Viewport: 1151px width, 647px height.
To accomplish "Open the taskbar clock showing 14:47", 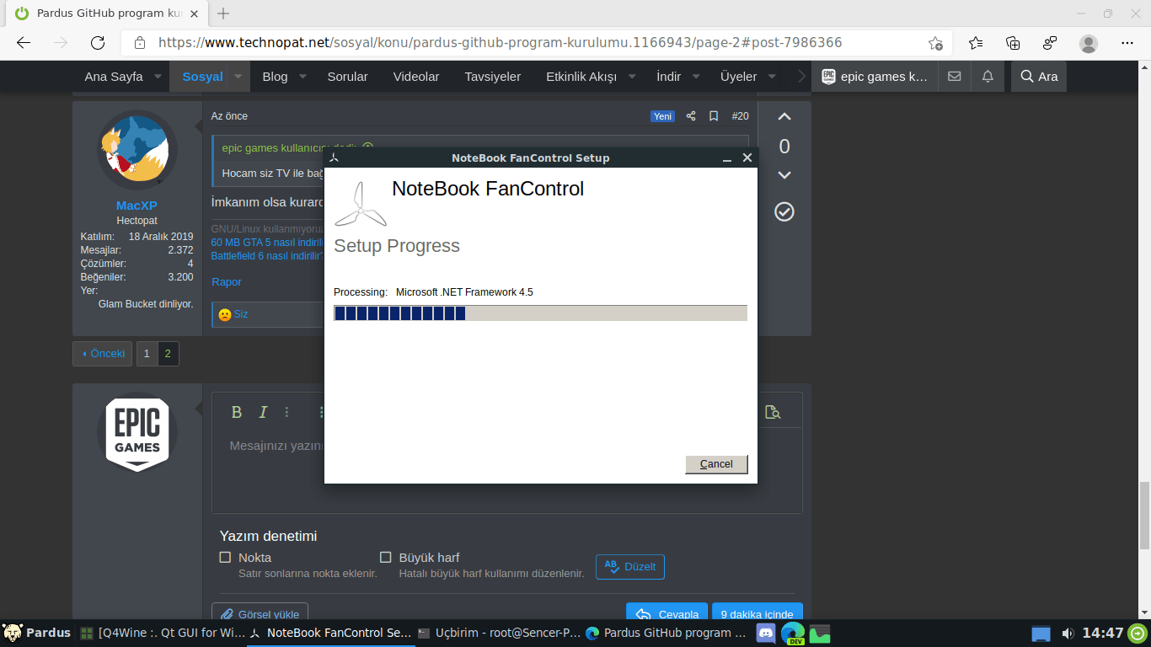I will tap(1103, 634).
